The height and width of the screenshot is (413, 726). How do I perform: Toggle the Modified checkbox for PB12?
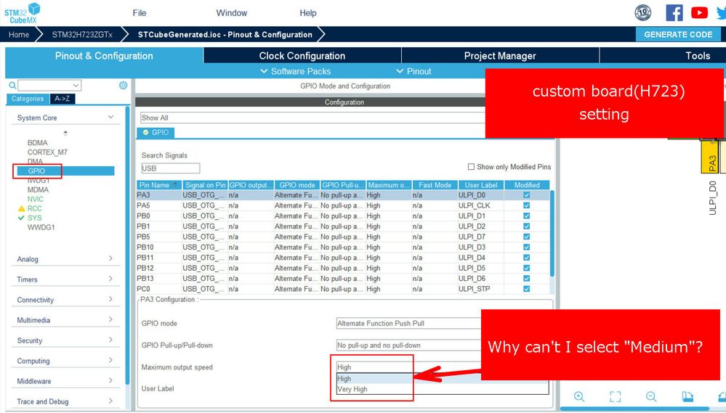[x=526, y=268]
